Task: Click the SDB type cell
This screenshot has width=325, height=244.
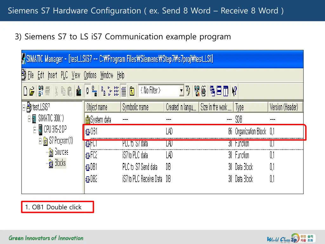Action: 239,119
